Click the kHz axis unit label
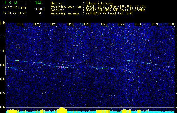This screenshot has height=113, width=177. coord(3,23)
